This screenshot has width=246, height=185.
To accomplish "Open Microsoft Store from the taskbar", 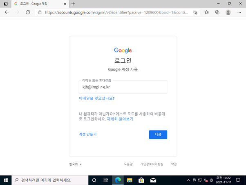I will (x=141, y=180).
